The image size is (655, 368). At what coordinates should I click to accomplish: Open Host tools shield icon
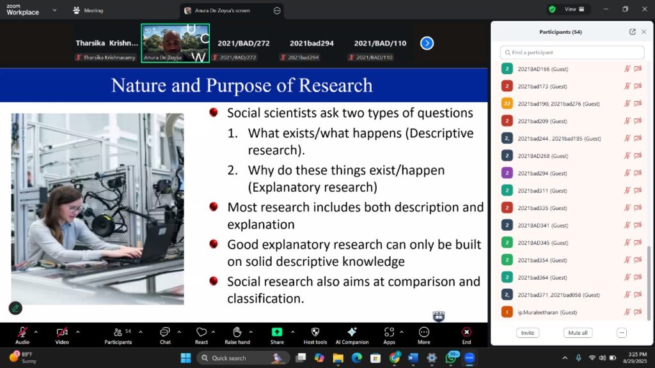coord(315,332)
